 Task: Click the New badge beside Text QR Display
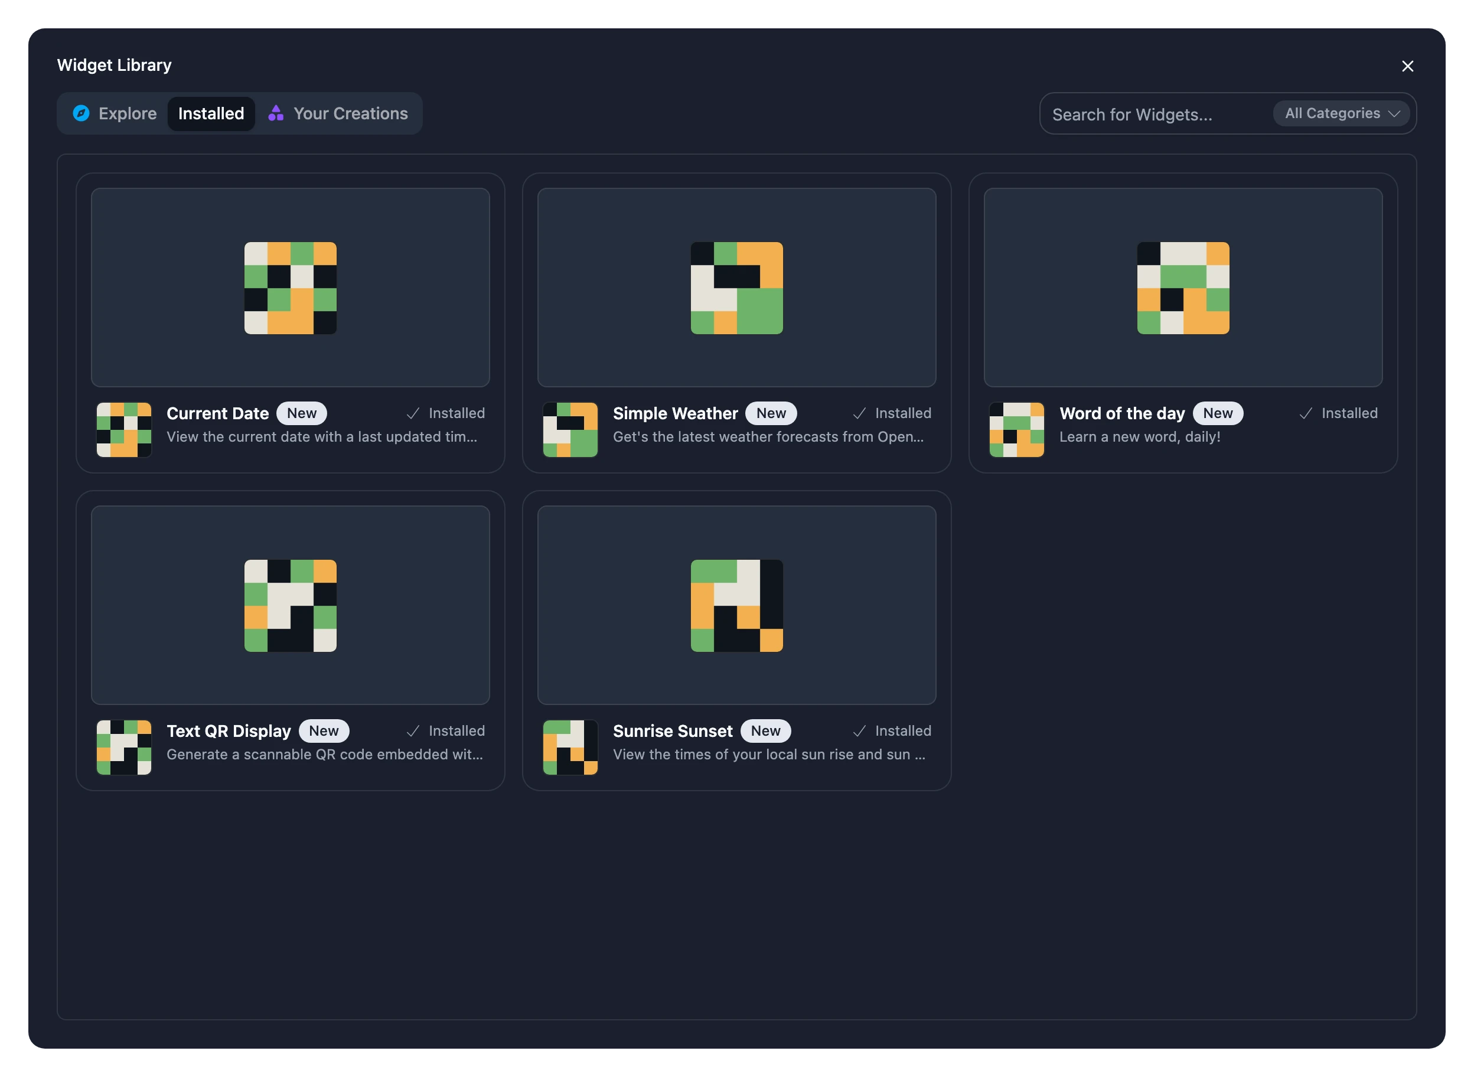(324, 731)
